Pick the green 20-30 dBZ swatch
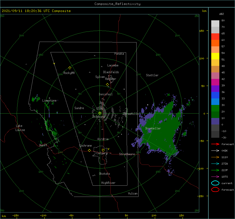 click(x=215, y=108)
